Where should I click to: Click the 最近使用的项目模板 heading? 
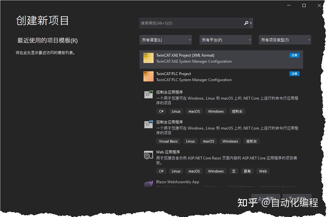(47, 40)
